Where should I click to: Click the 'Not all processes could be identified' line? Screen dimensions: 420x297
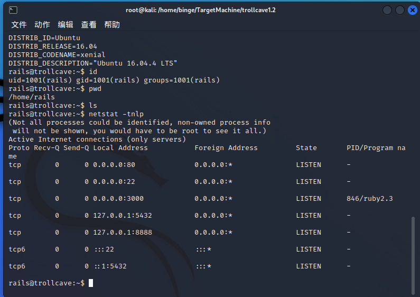point(139,123)
